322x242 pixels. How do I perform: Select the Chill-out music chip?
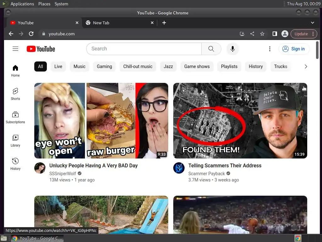(138, 66)
